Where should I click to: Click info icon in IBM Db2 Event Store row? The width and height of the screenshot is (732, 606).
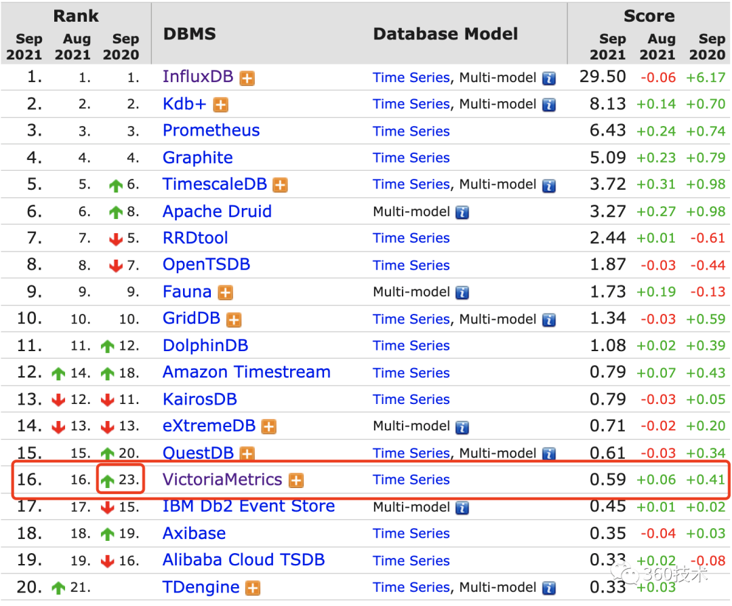[x=462, y=507]
